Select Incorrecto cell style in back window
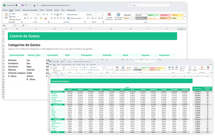Screen dimensions: 215x136 coord(165,15)
